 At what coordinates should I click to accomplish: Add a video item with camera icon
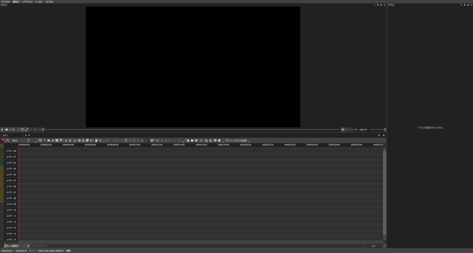[x=49, y=140]
